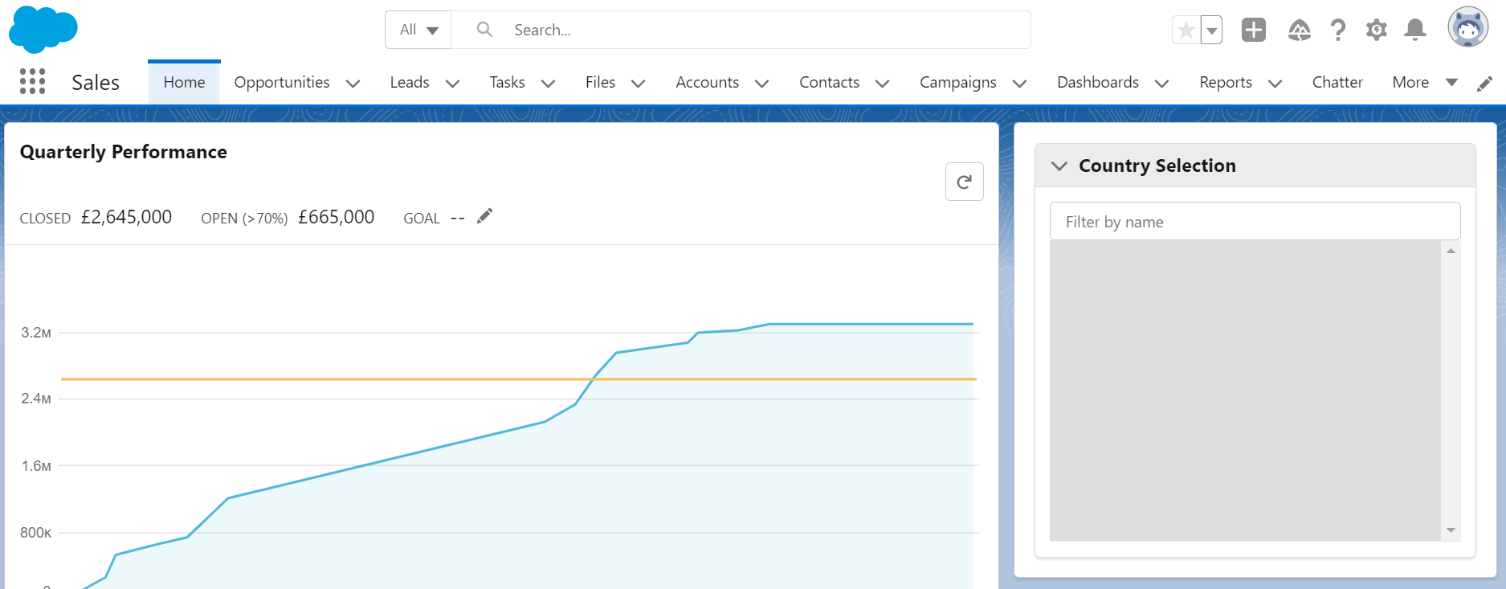Image resolution: width=1506 pixels, height=589 pixels.
Task: Open the Dashboards tab
Action: click(1098, 82)
